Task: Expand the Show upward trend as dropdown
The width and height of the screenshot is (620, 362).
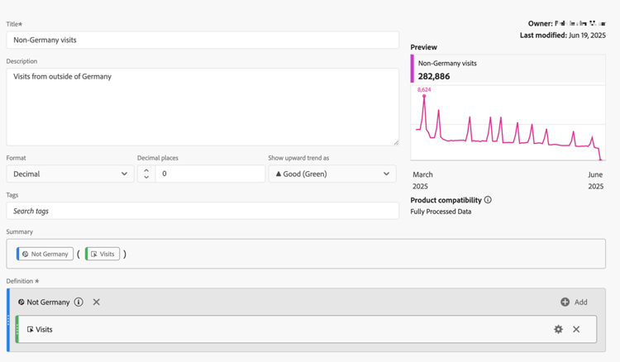Action: click(x=332, y=174)
